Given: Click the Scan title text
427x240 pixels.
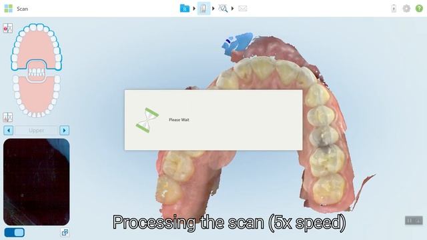Looking at the screenshot, I should pos(22,9).
